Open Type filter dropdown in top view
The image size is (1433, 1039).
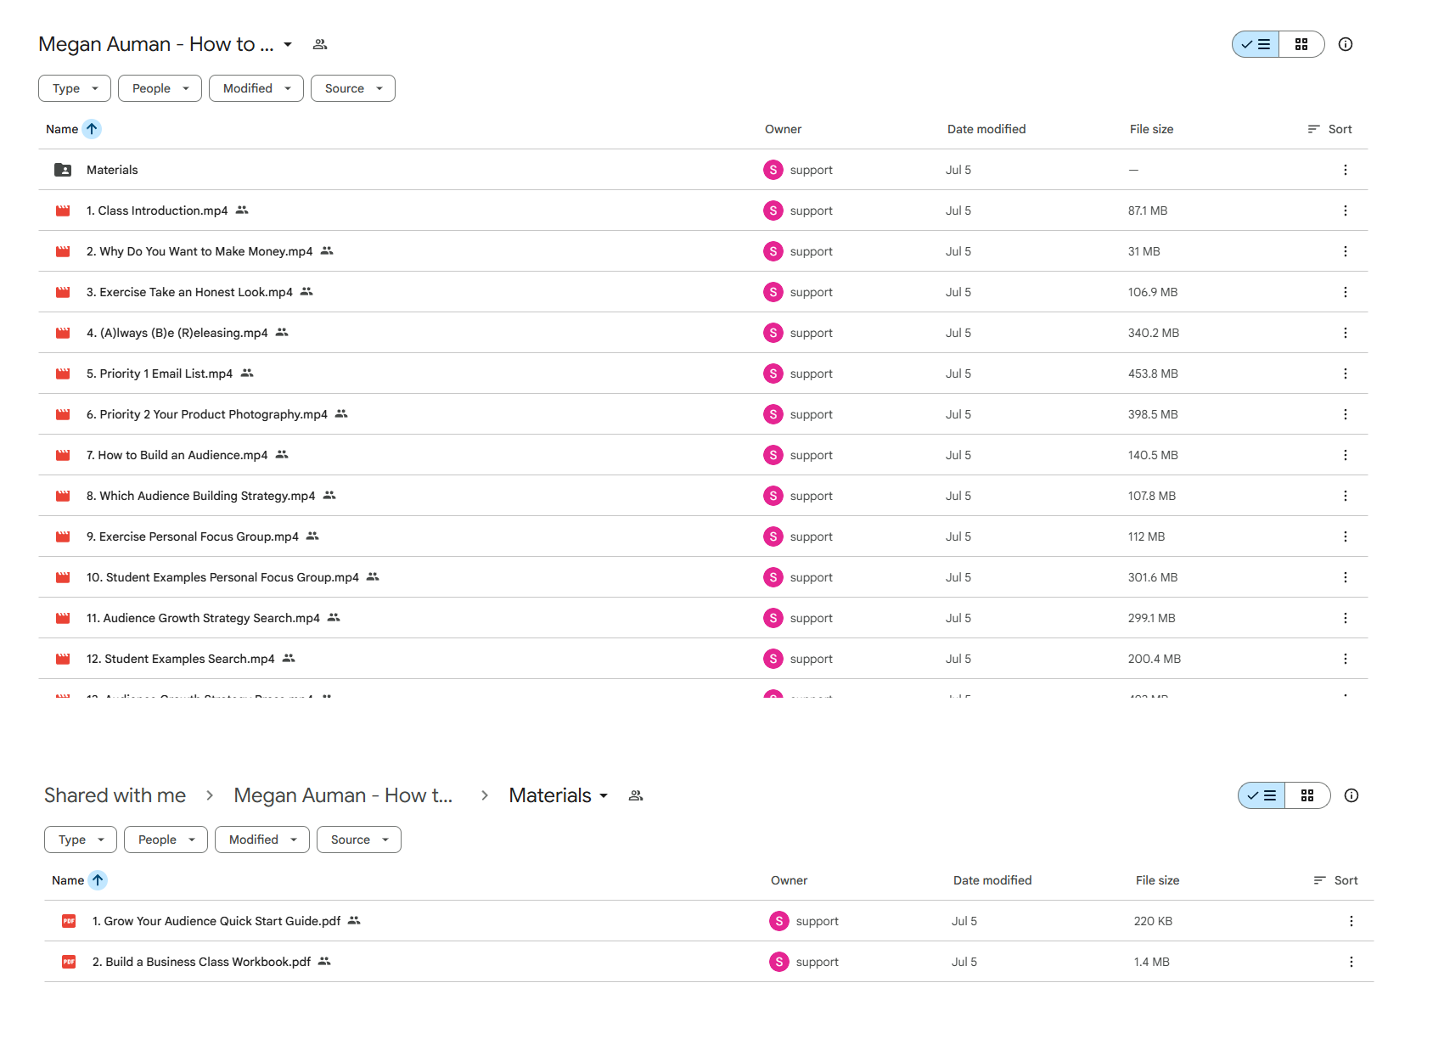(x=75, y=88)
